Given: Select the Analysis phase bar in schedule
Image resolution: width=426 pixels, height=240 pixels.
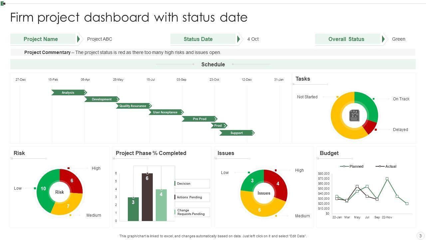Looking at the screenshot, I should [x=69, y=93].
